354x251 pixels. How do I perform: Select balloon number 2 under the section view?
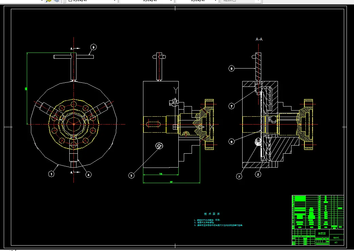point(258,174)
